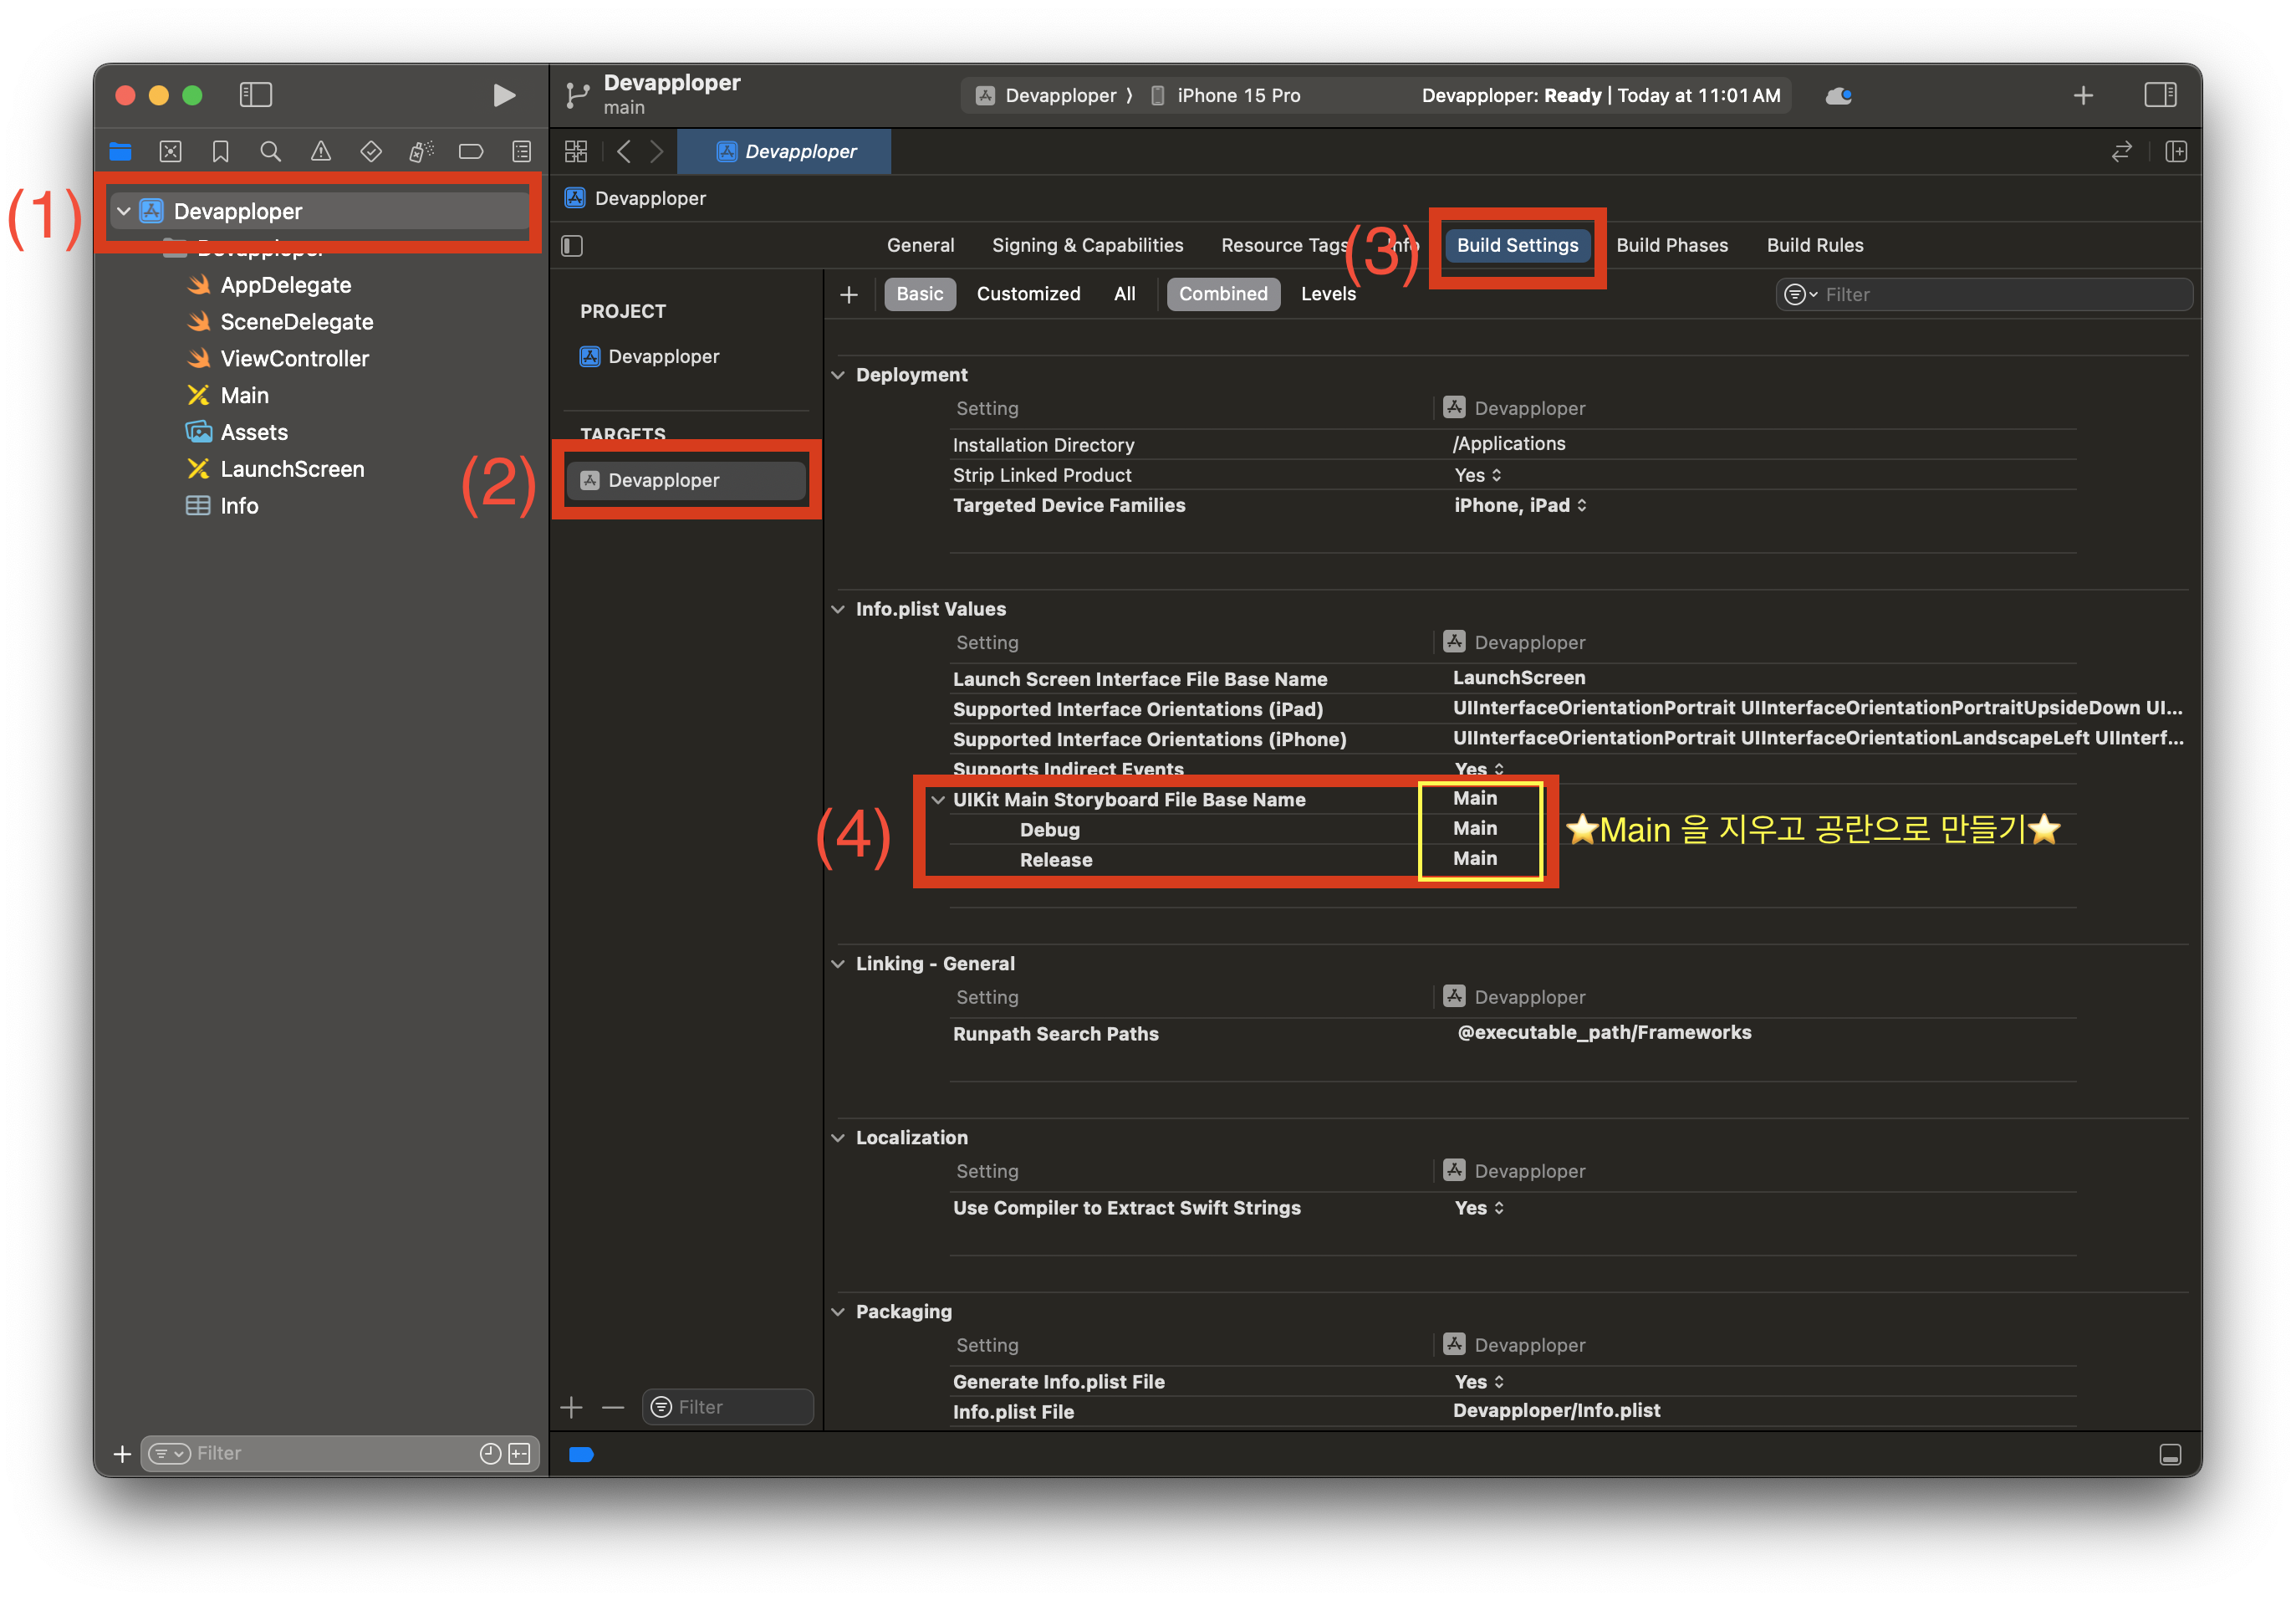Open the Source Control navigator
The height and width of the screenshot is (1601, 2296).
click(171, 151)
